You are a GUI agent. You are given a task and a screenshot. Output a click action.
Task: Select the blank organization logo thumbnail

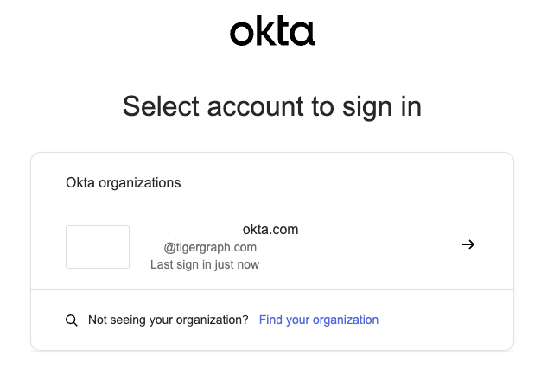pos(98,247)
